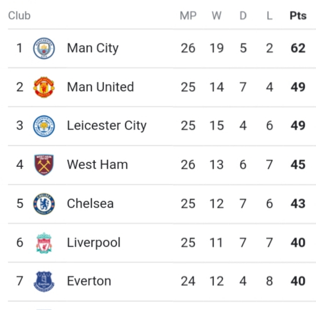Click the Chelsea club crest
Screen dimensions: 316x310
(x=44, y=204)
